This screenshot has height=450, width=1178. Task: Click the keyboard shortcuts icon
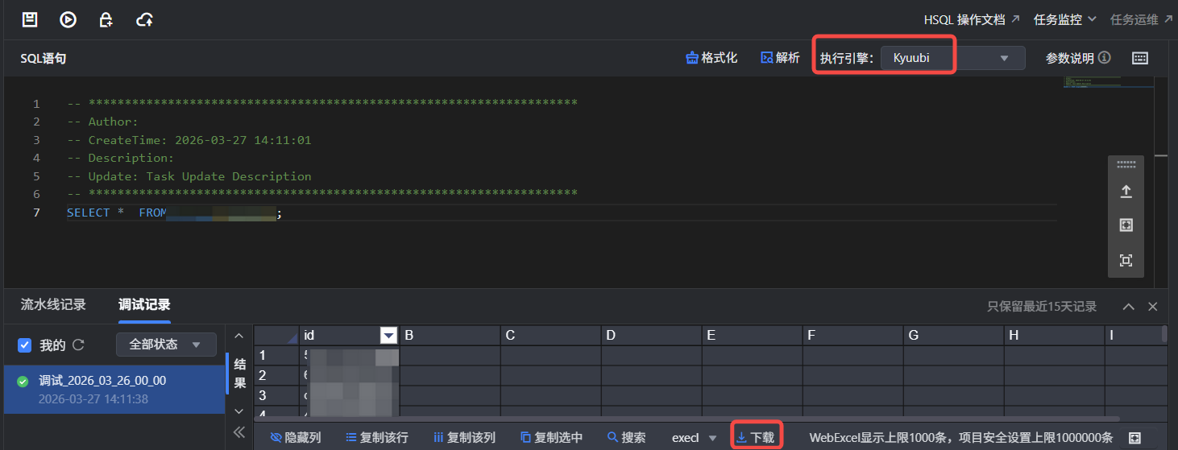(x=1140, y=58)
